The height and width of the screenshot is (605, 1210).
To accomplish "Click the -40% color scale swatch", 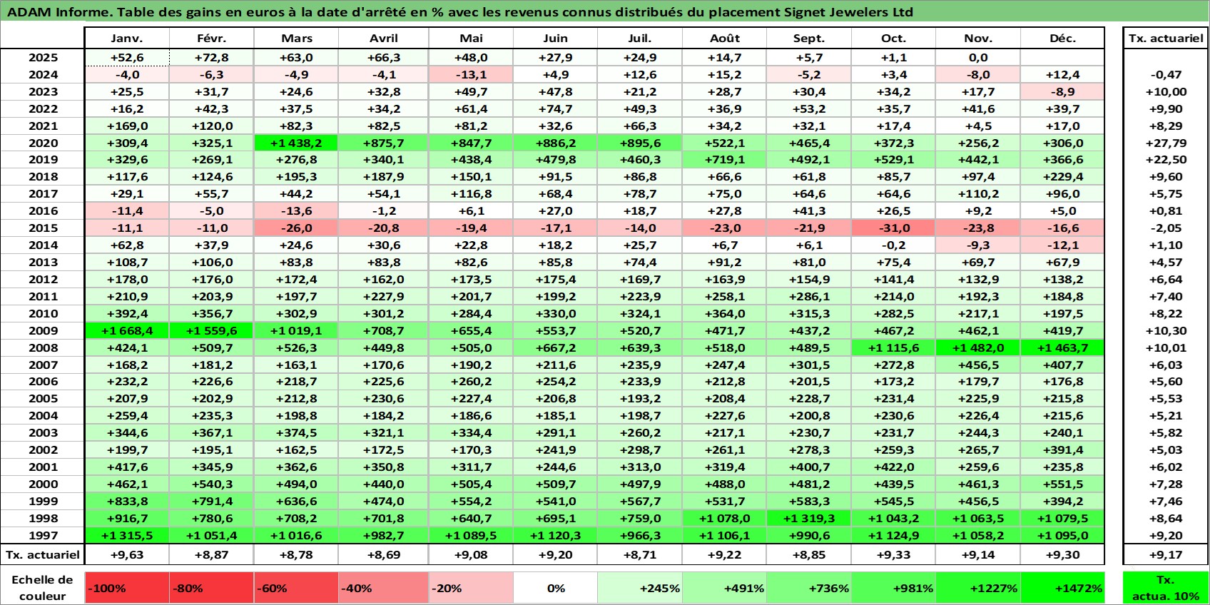I will tap(384, 588).
